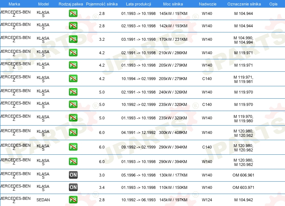Select the 142kW / 193KM power cell
The image size is (285, 206).
(173, 26)
